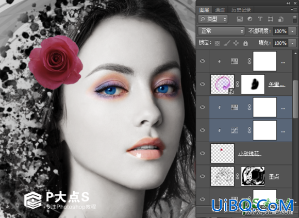This screenshot has height=218, width=299.
Task: Unlink mask on selected gradient map layer
Action: (x=249, y=107)
